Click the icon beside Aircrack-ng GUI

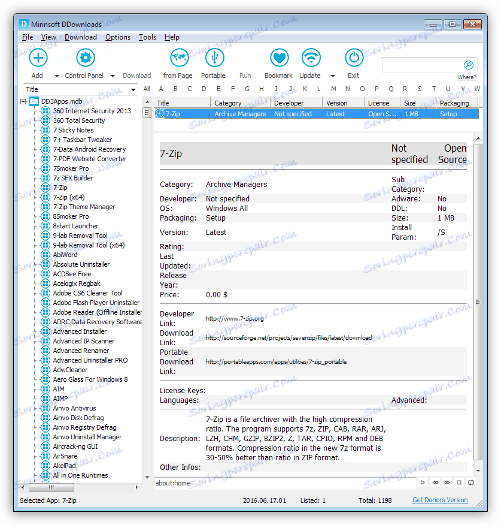point(45,446)
